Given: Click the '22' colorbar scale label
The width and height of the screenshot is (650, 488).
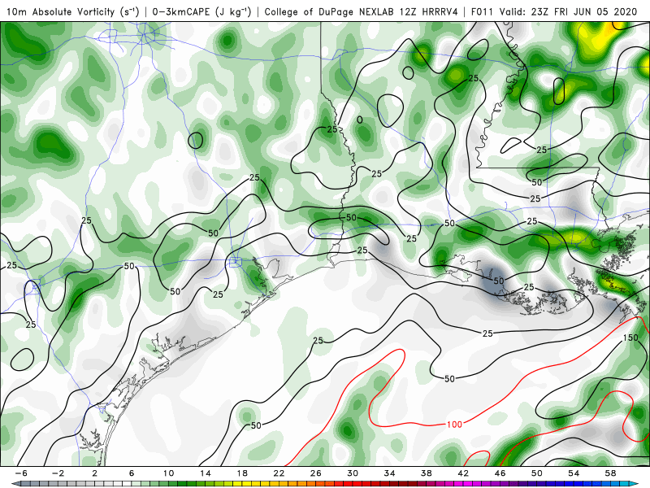Looking at the screenshot, I should click(279, 473).
